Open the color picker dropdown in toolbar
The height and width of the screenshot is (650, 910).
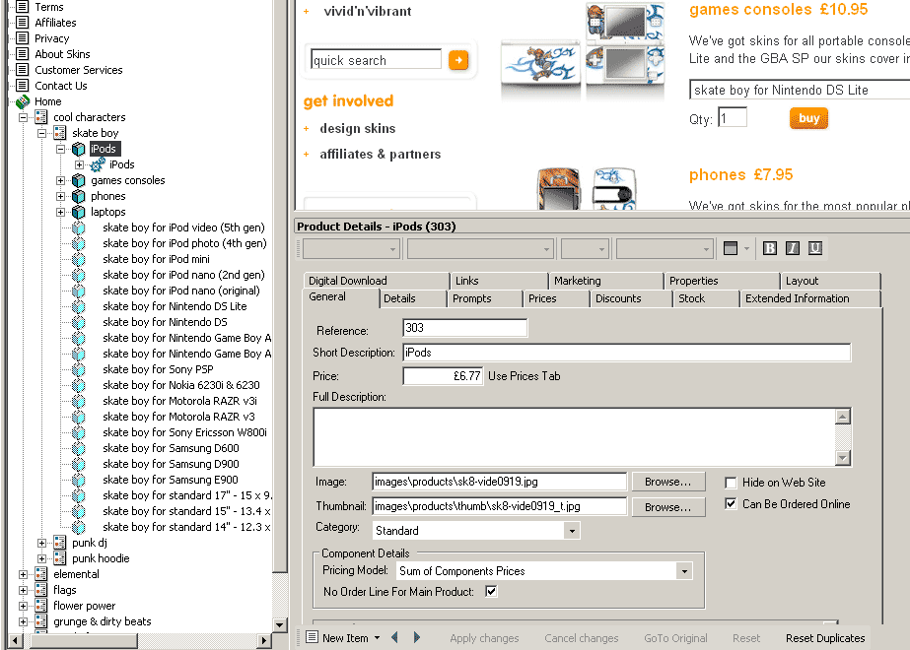pyautogui.click(x=745, y=249)
